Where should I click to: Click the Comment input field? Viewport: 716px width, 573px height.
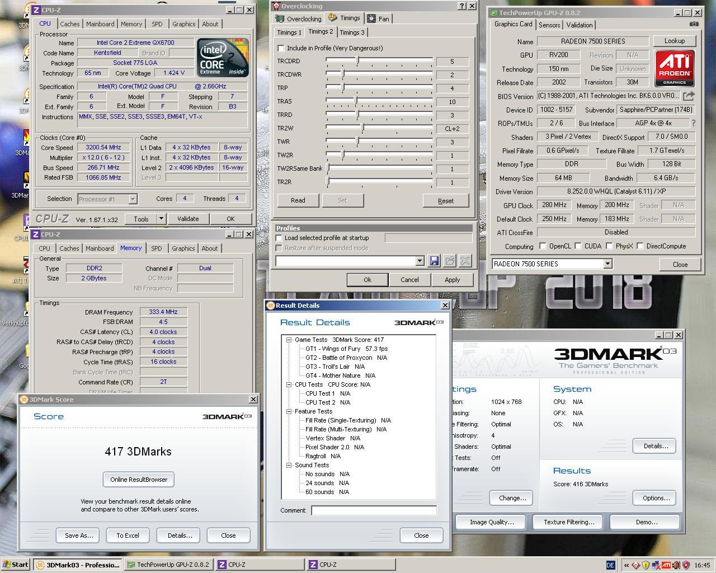click(x=374, y=510)
